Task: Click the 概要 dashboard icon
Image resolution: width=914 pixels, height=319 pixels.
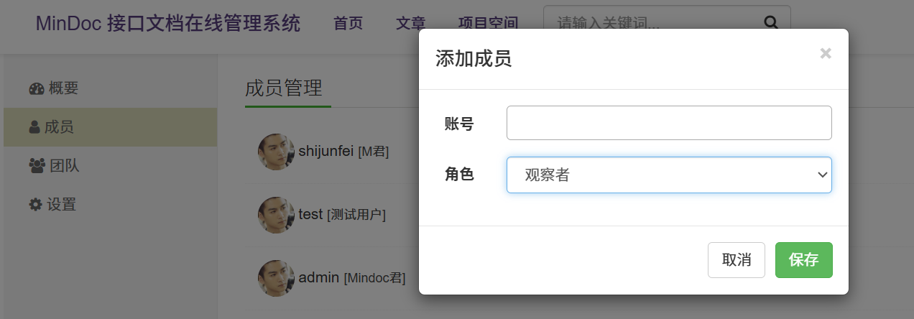Action: pos(37,89)
